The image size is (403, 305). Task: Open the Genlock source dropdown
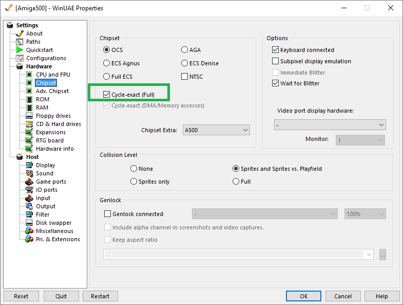coord(265,214)
